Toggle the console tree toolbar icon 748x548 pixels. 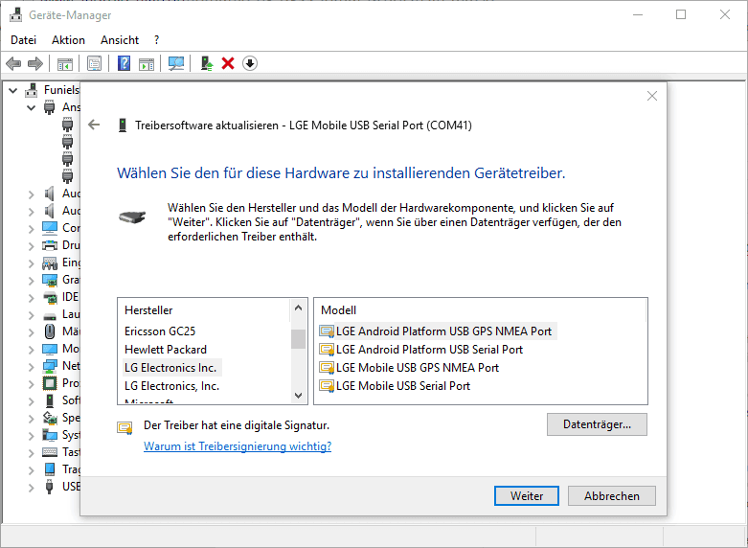[65, 63]
